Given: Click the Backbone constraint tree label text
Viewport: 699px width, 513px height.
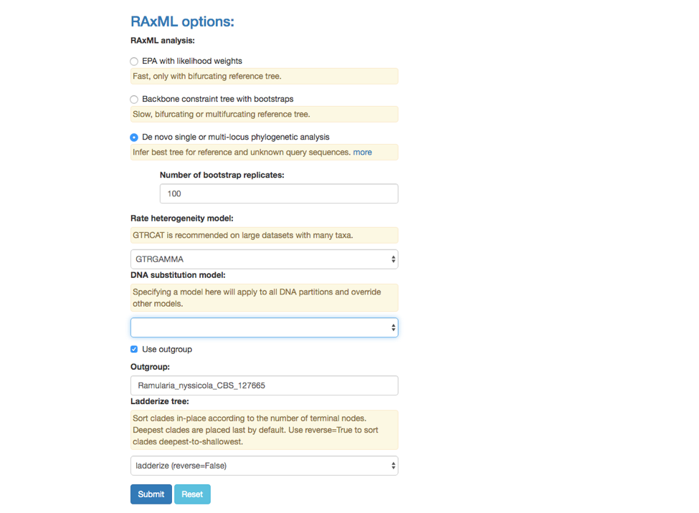Looking at the screenshot, I should click(217, 99).
